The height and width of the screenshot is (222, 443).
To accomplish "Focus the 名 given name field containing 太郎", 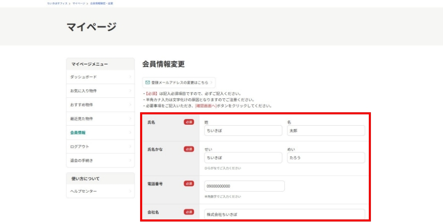I will [326, 131].
